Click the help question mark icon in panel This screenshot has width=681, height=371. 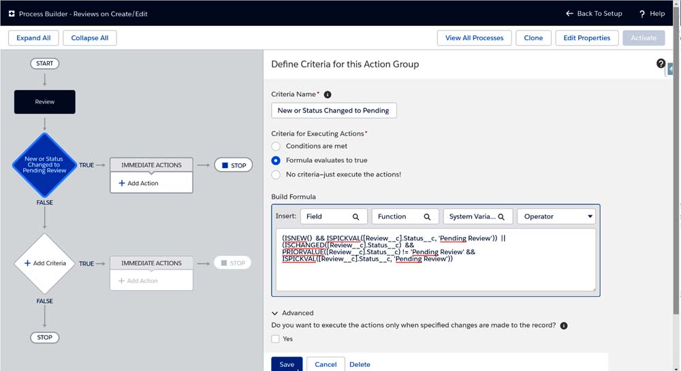661,63
